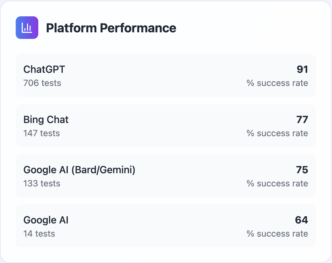
Task: Click the 64 success rate value
Action: click(x=302, y=220)
